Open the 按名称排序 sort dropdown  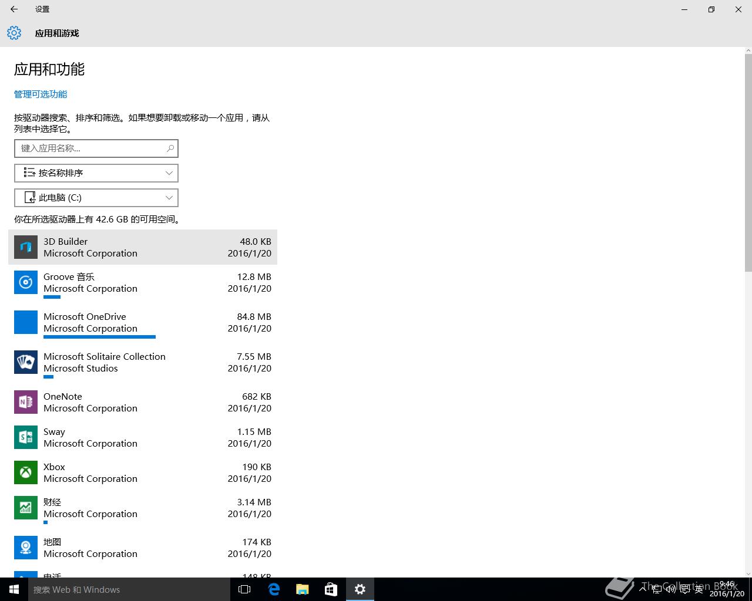point(96,173)
